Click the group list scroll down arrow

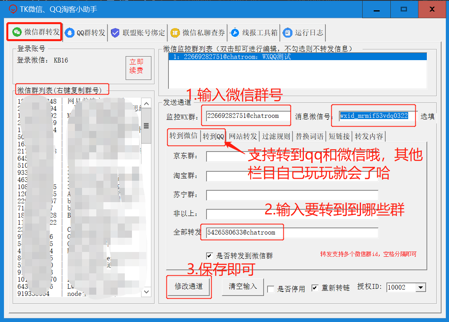click(x=146, y=292)
